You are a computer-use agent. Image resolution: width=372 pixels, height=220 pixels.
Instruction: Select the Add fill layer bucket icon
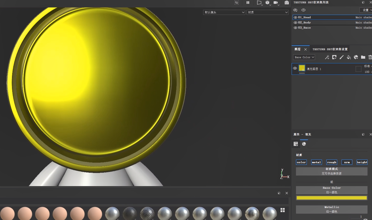[x=349, y=57]
